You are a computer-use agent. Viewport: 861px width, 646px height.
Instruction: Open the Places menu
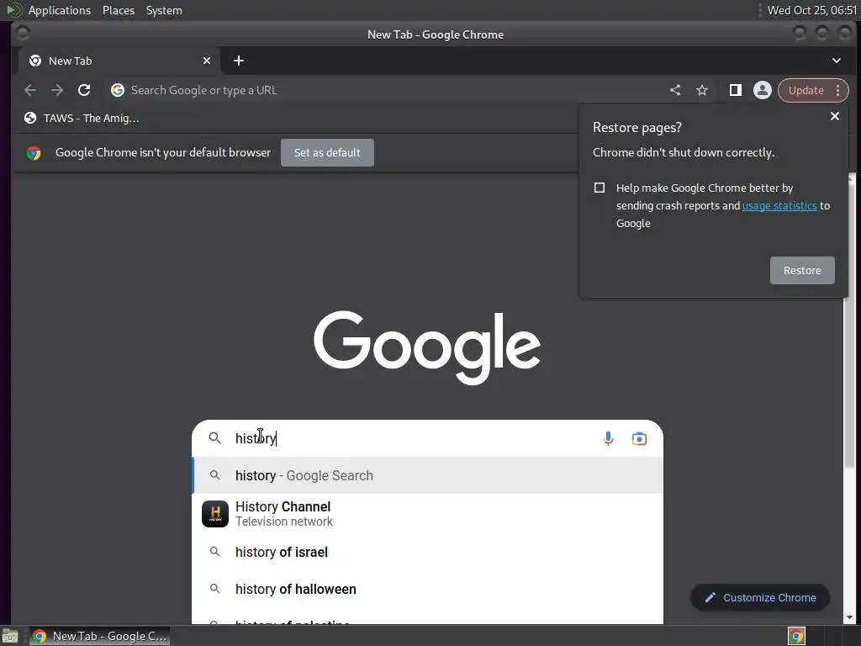tap(118, 10)
